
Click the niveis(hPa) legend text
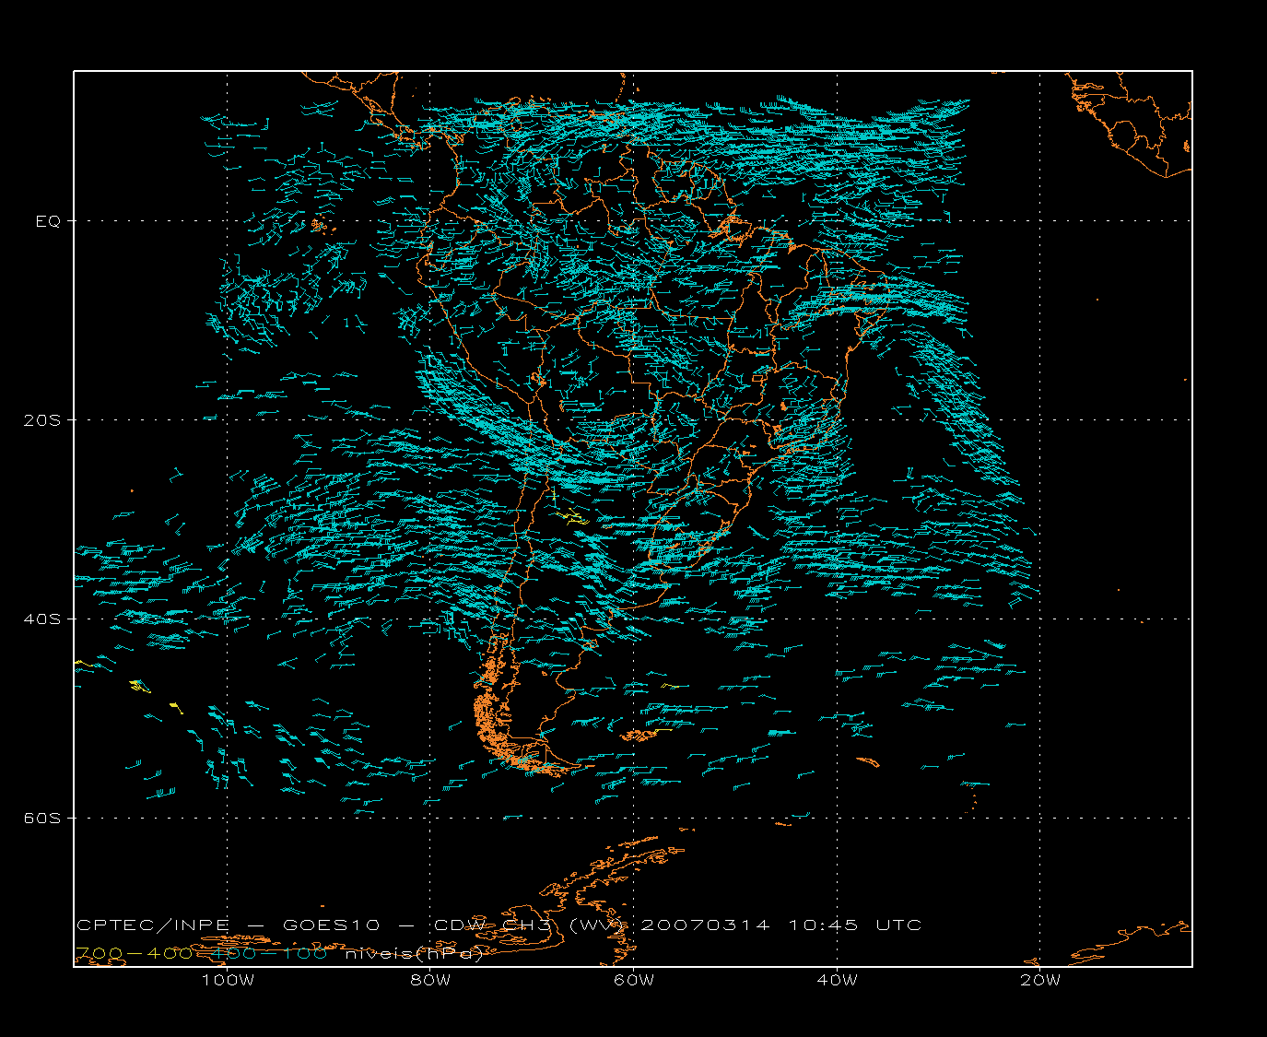click(x=414, y=954)
